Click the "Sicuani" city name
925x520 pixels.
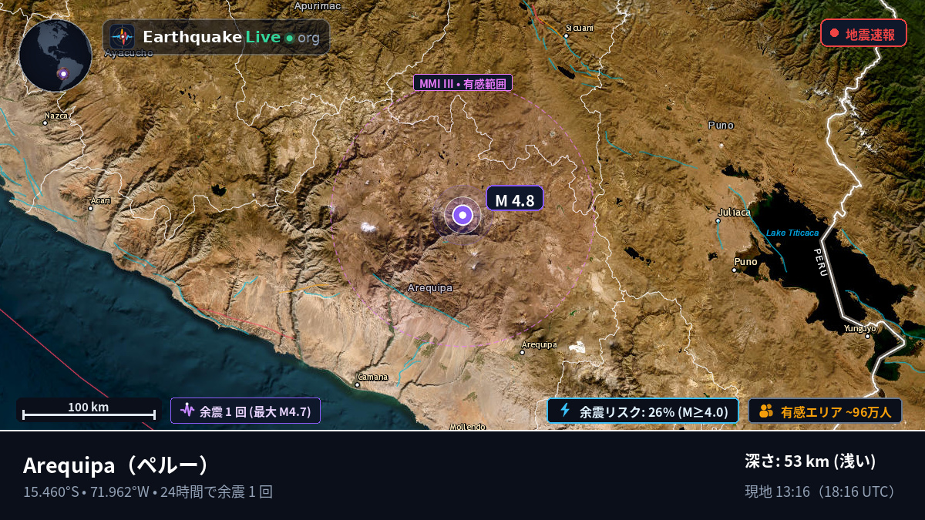(579, 28)
